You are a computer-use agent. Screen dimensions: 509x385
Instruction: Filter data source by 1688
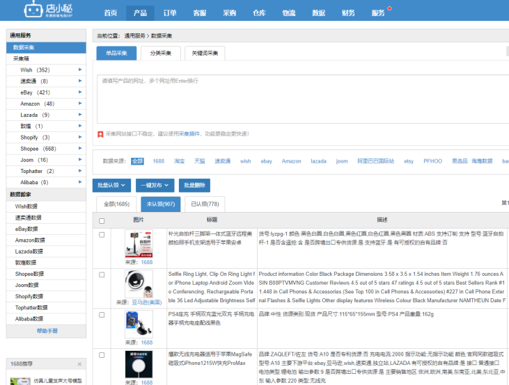tap(159, 161)
